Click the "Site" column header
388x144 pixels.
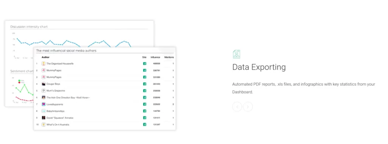point(144,57)
